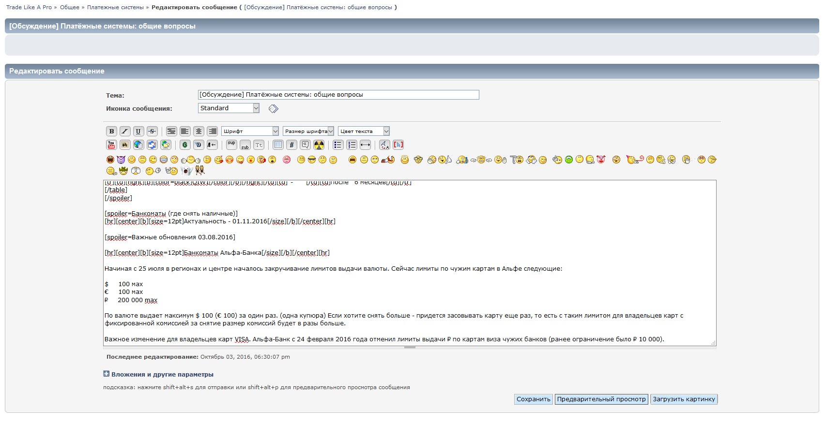
Task: Insert grinning teeth smiley
Action: [x=164, y=160]
